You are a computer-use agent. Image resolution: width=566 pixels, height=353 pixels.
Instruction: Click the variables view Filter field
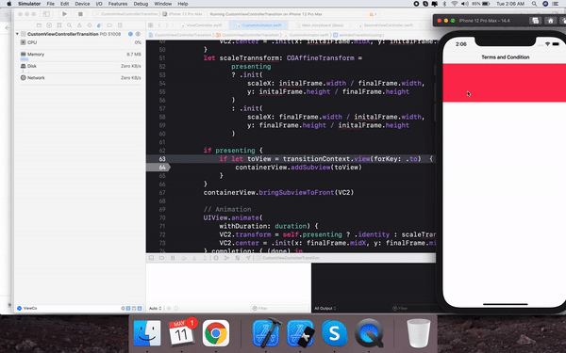click(280, 309)
